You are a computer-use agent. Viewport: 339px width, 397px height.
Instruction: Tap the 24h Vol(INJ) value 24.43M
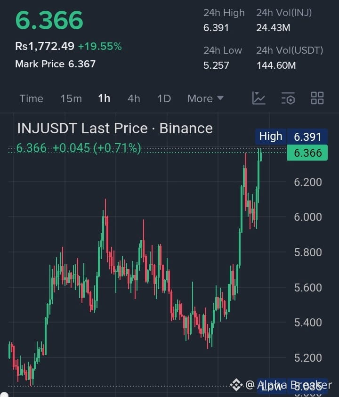[273, 28]
